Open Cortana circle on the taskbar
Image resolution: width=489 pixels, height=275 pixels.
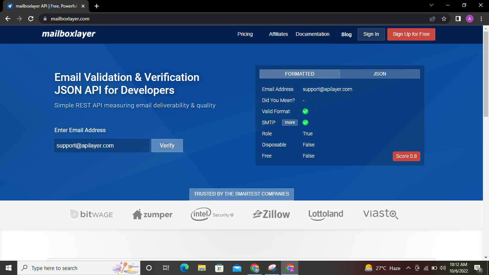[x=149, y=268]
